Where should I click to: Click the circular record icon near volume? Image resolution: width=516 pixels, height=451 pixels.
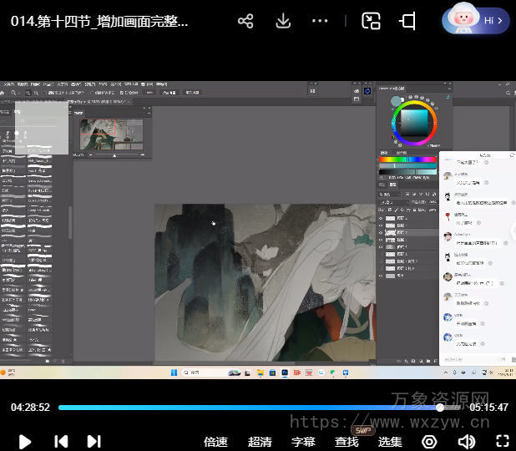coord(429,441)
